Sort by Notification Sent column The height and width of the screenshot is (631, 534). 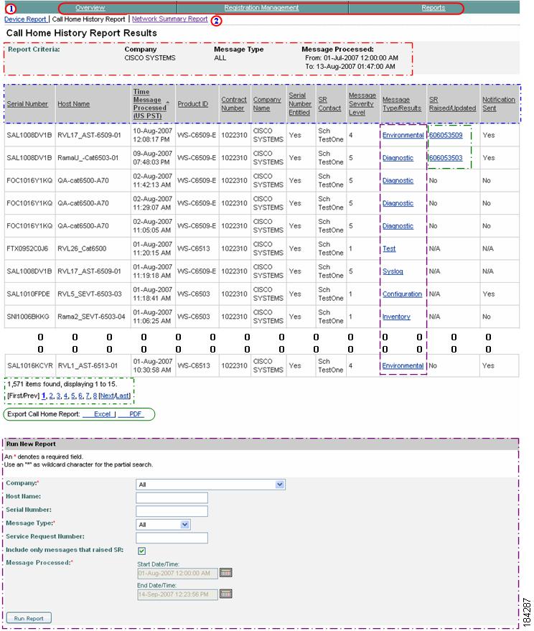[499, 104]
